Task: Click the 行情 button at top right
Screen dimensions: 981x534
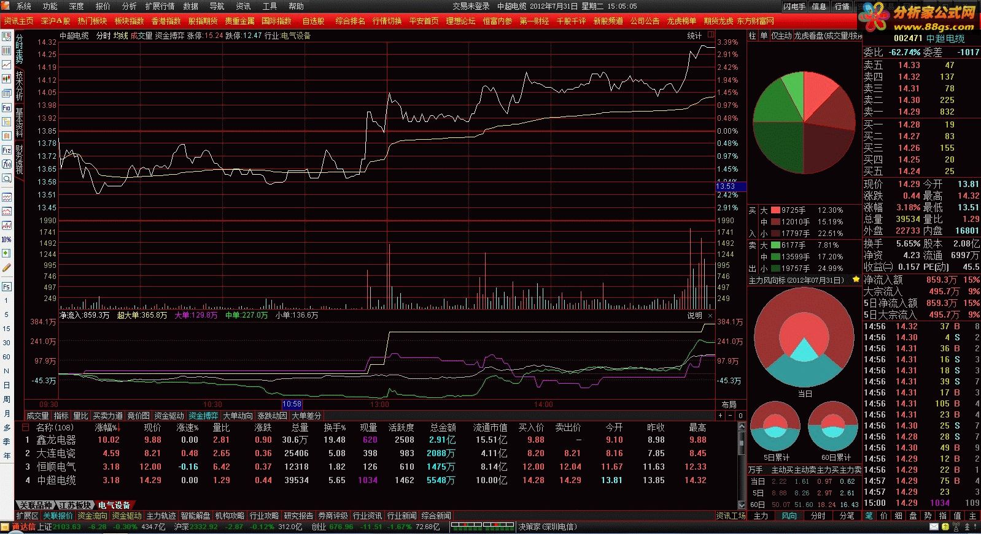Action: [x=842, y=6]
